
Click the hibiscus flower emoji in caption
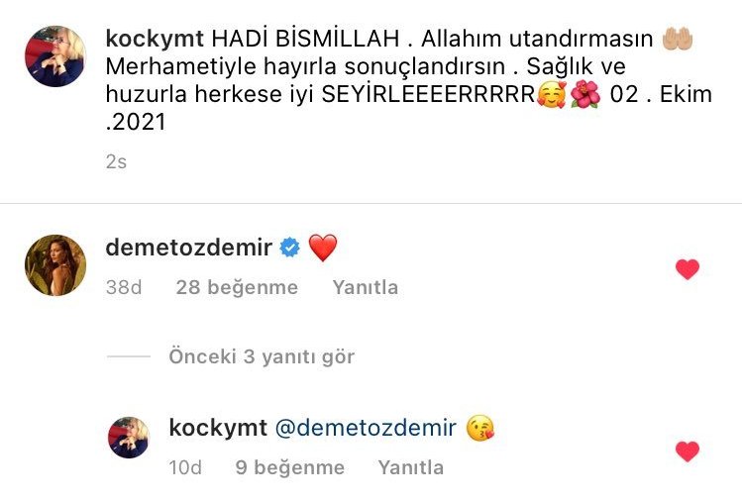585,94
